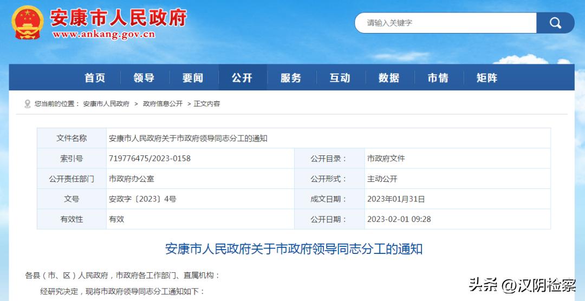Click the 文号 table label
Viewport: 585px width, 301px height.
71,199
